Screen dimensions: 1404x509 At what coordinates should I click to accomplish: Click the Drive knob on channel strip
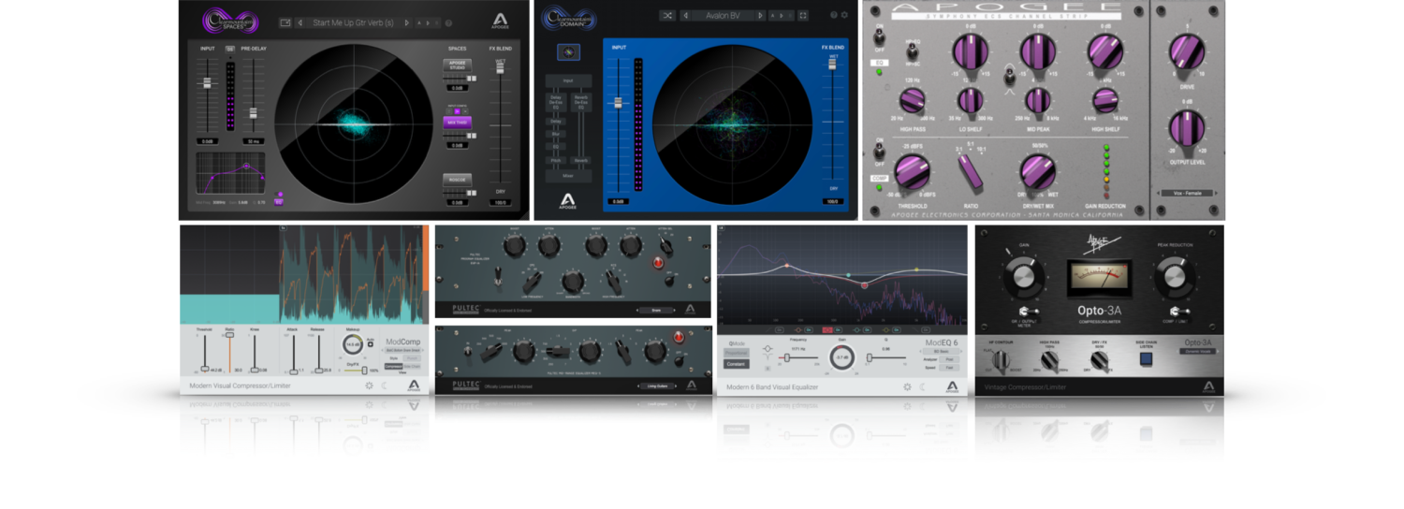[1187, 51]
